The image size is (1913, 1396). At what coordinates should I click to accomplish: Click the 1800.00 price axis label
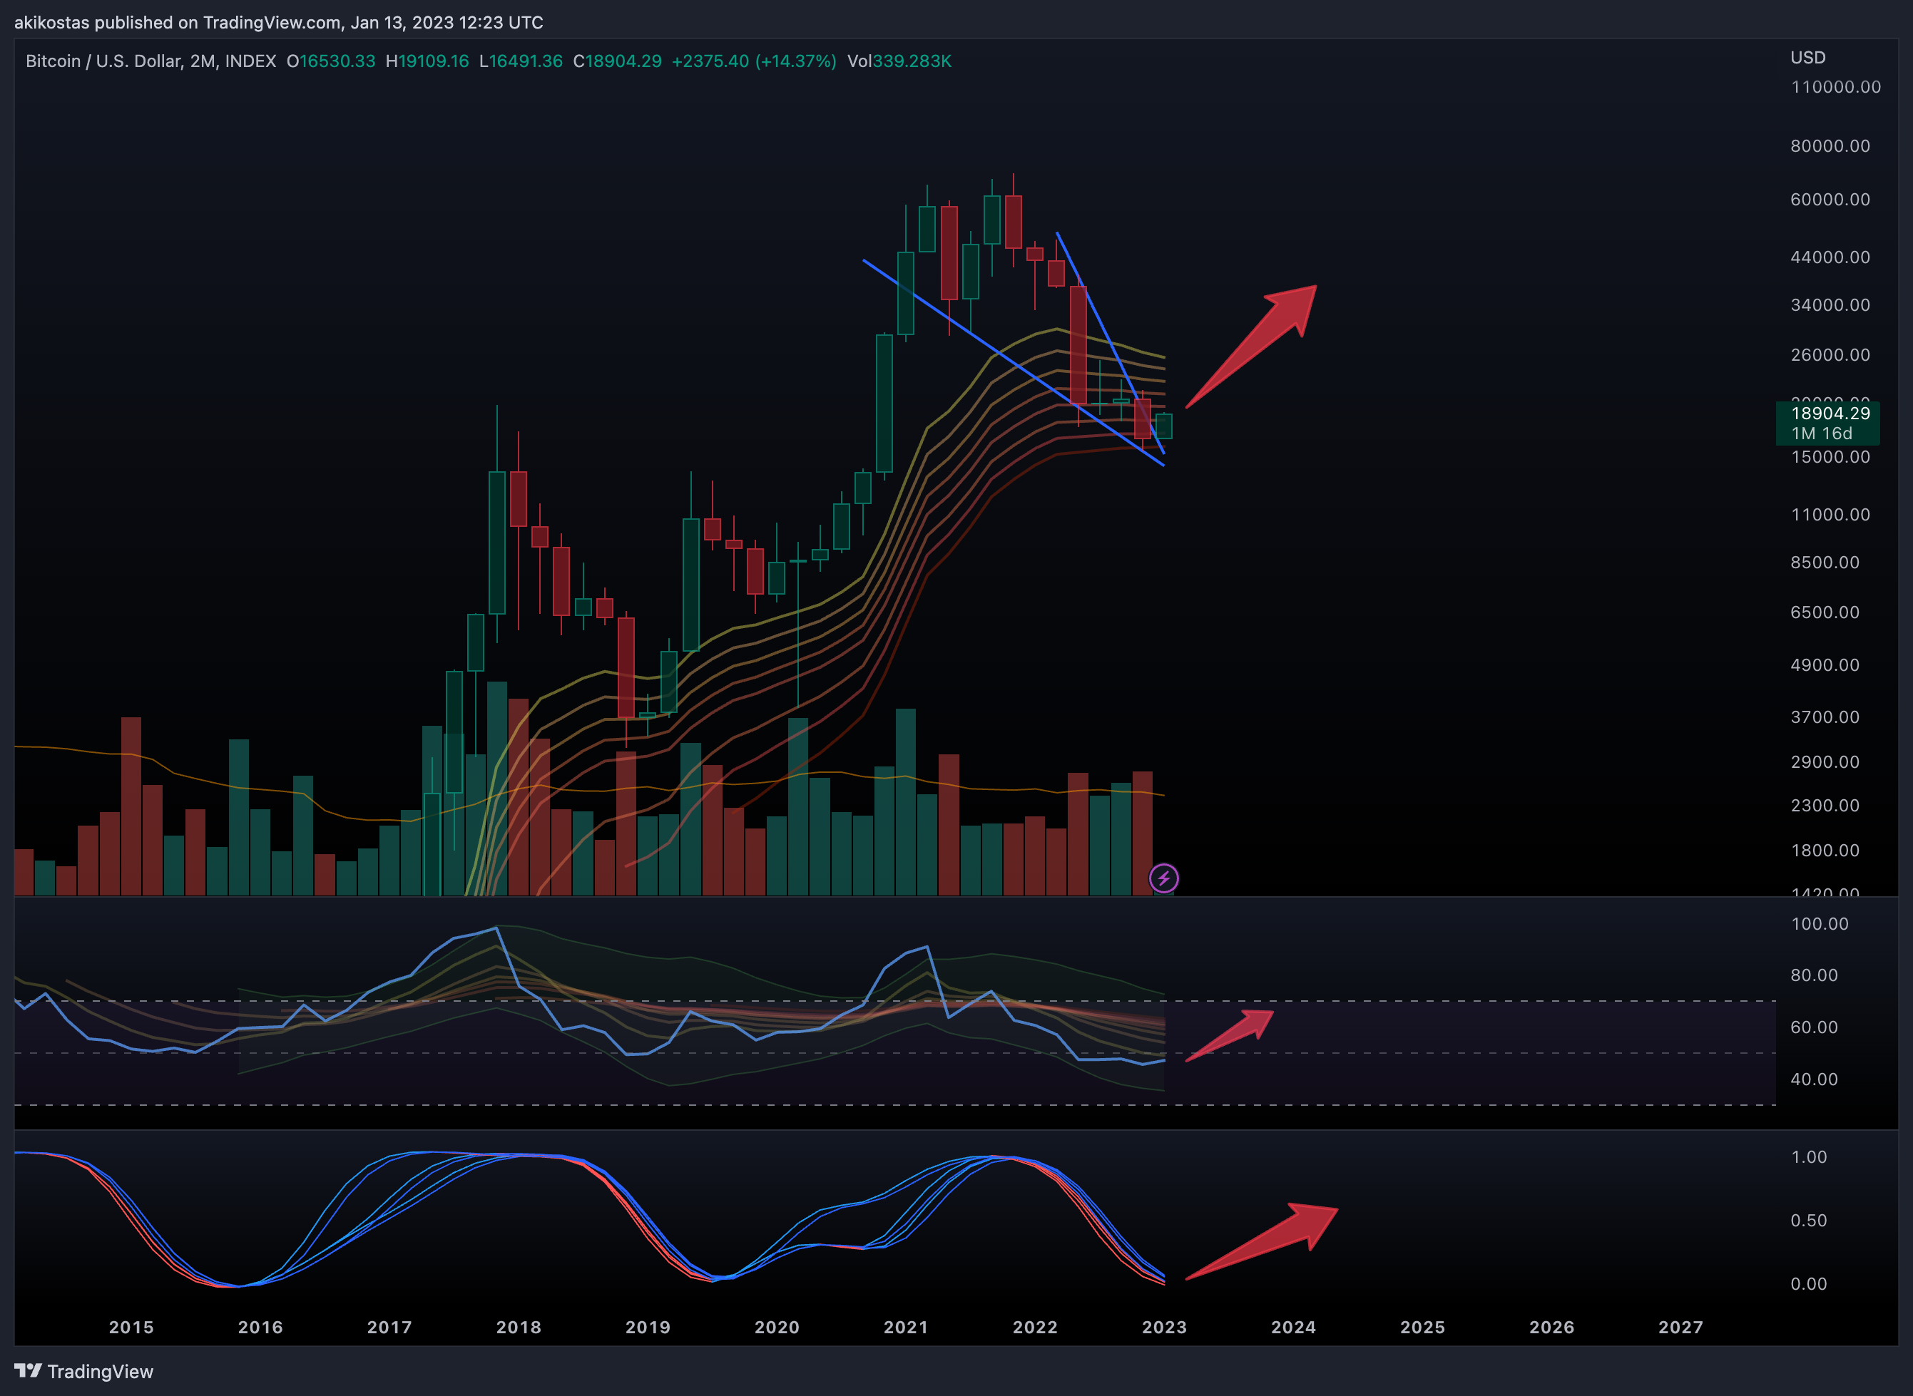click(1825, 850)
